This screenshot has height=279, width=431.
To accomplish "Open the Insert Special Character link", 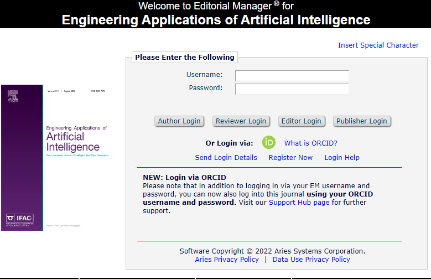I will [x=378, y=45].
